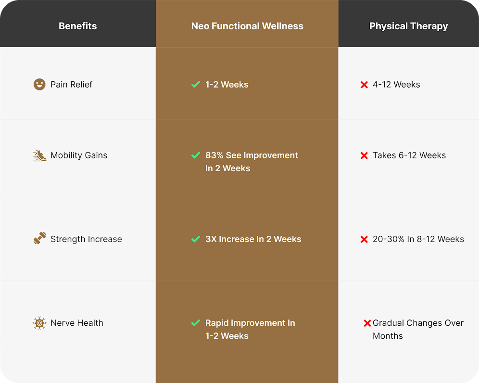Click the green checkmark beside 83% See Improvement
479x383 pixels.
tap(196, 155)
